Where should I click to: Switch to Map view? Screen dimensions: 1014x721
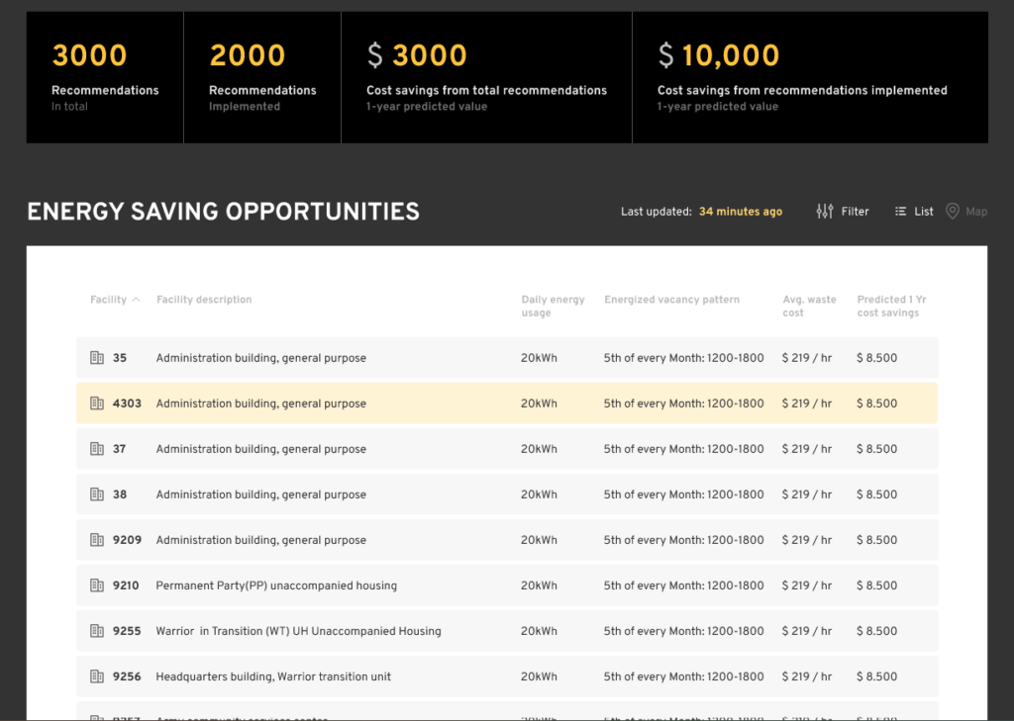pyautogui.click(x=966, y=211)
